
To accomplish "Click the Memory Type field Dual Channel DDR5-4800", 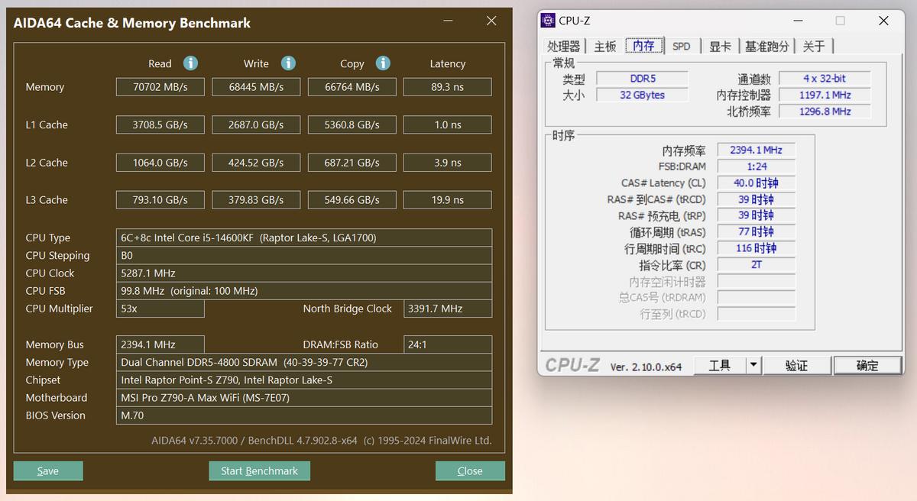I will tap(304, 362).
